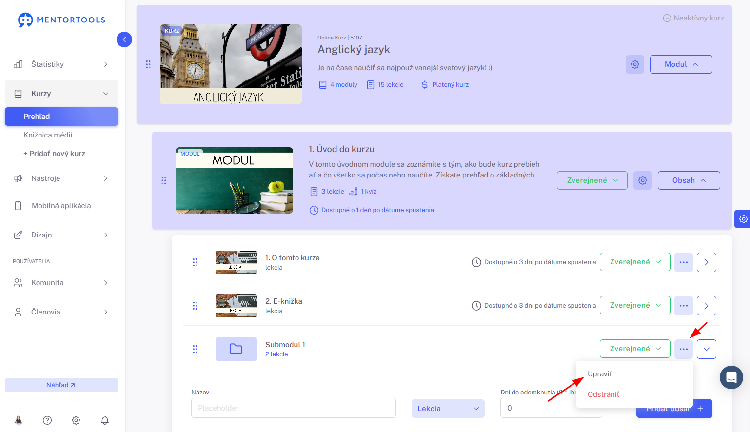Open the chat support bubble
750x432 pixels.
(x=731, y=377)
